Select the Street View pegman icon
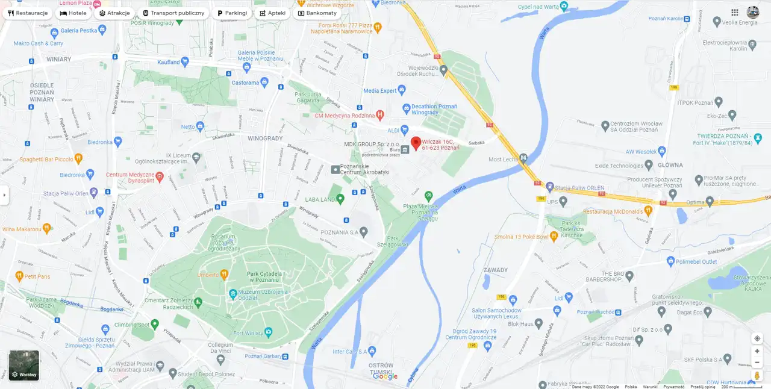This screenshot has height=389, width=771. [757, 376]
